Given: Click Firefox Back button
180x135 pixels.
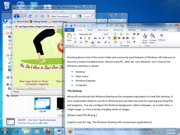Looking at the screenshot, I should click(17, 16).
